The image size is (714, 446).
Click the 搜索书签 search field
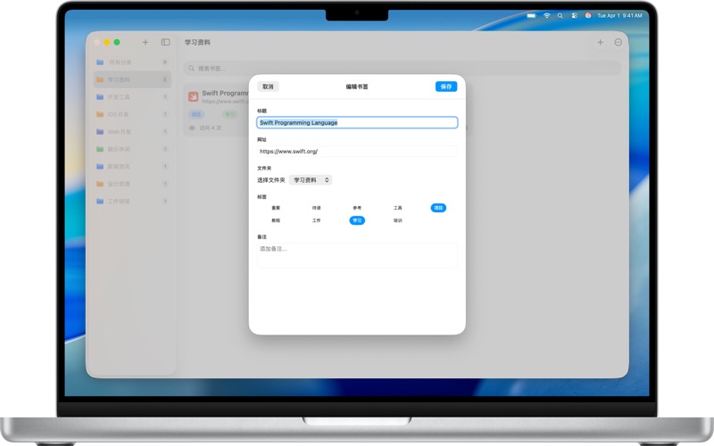403,69
